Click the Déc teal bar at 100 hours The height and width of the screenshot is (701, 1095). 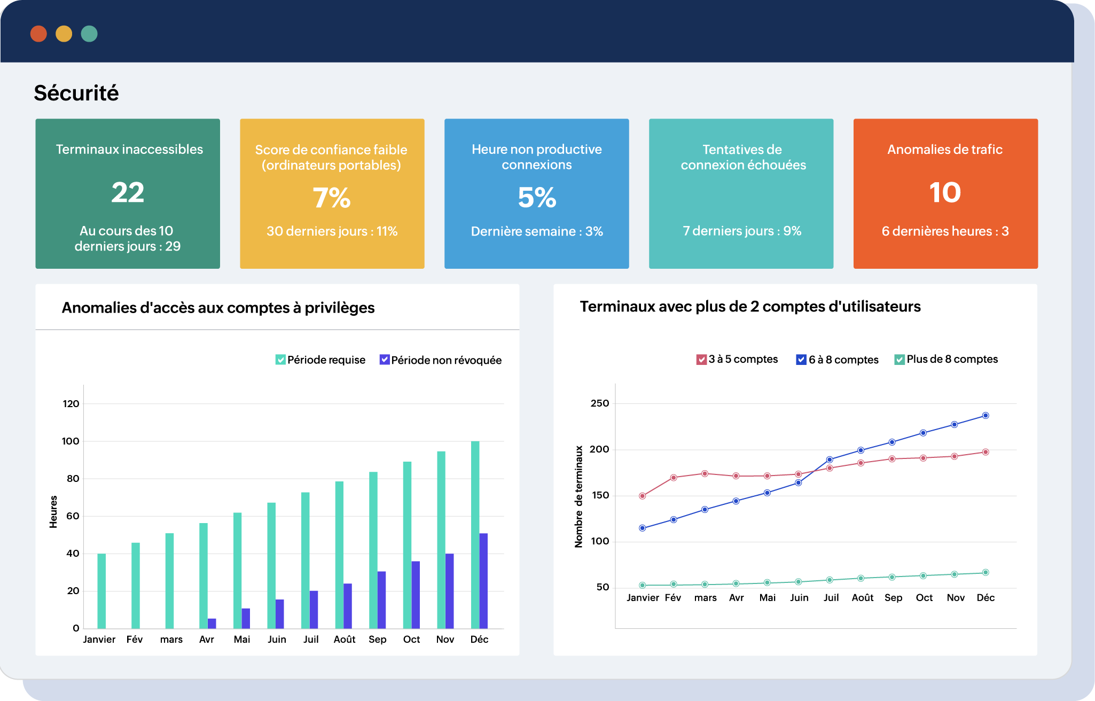coord(475,534)
